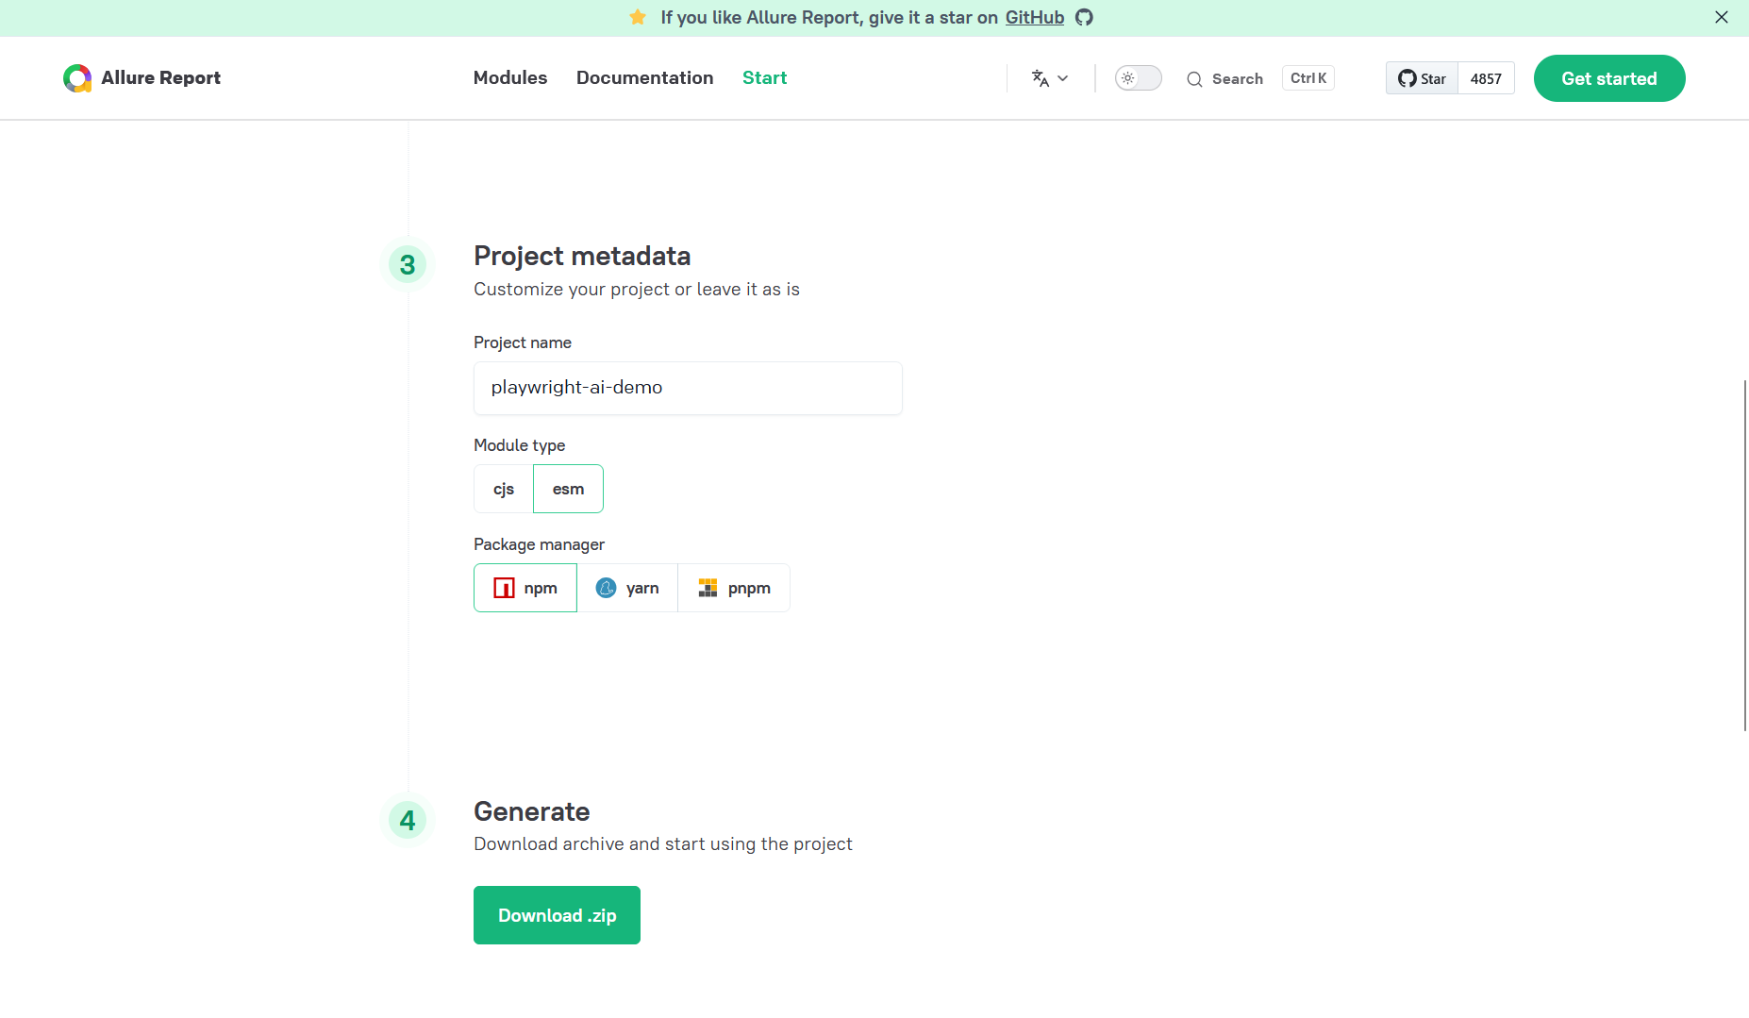1749x1018 pixels.
Task: Toggle the light/dark theme switch
Action: [x=1138, y=78]
